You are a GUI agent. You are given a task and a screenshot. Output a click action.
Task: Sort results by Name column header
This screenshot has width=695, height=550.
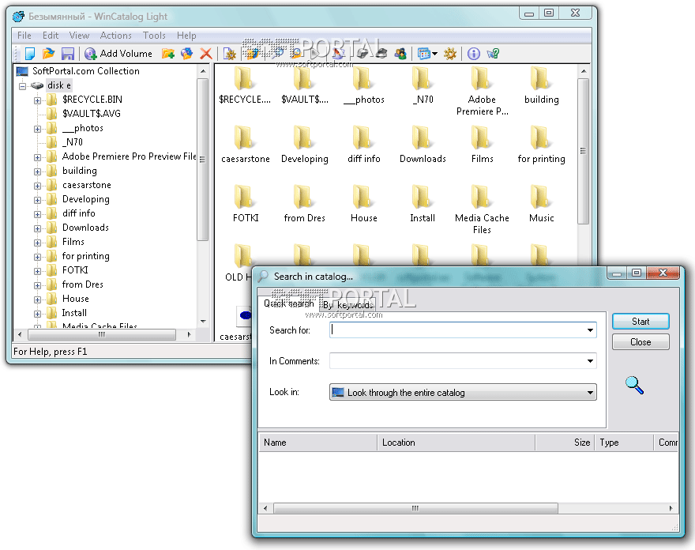pos(317,443)
